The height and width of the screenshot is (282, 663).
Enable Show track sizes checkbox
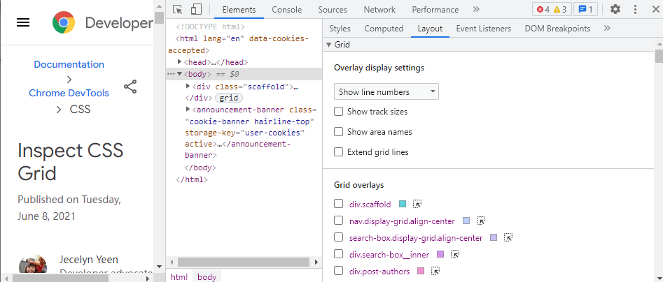coord(339,112)
